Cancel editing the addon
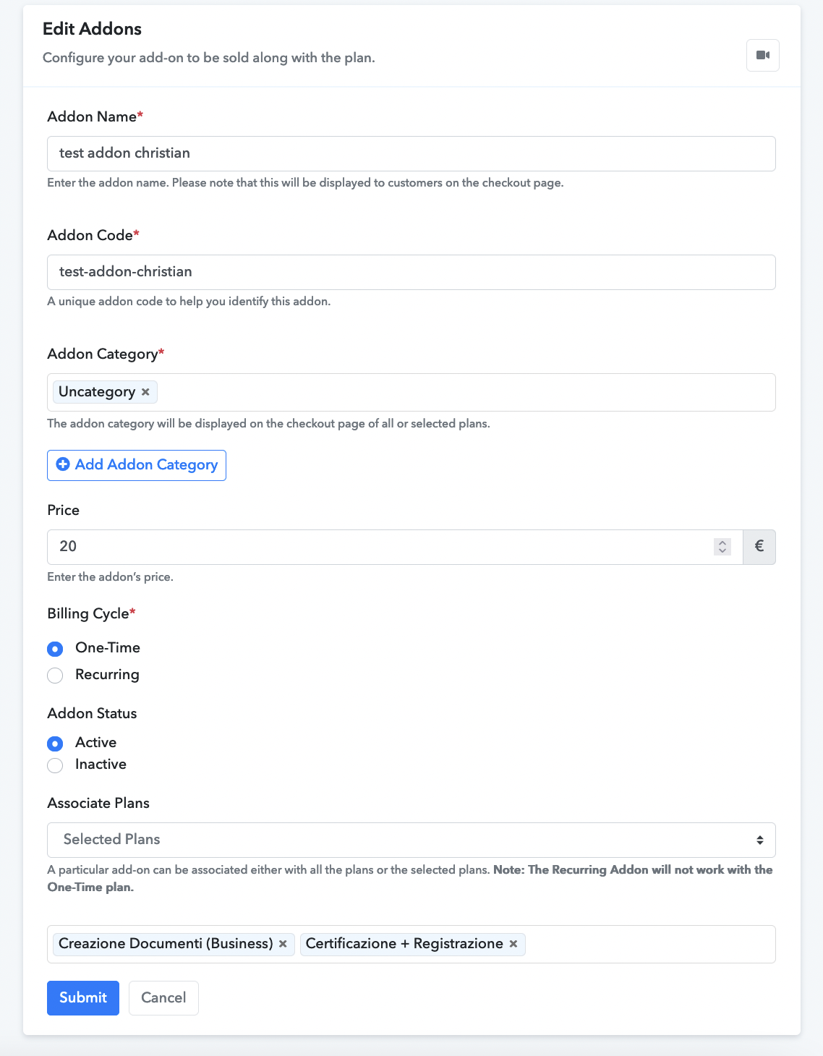This screenshot has height=1056, width=823. tap(163, 998)
